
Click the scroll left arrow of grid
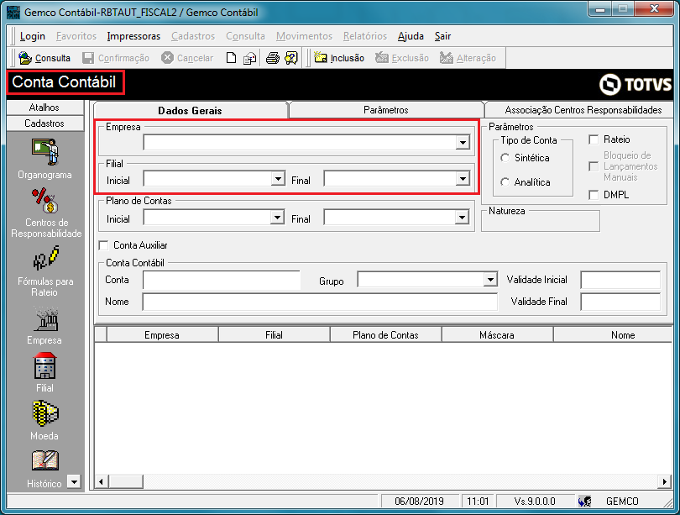102,481
